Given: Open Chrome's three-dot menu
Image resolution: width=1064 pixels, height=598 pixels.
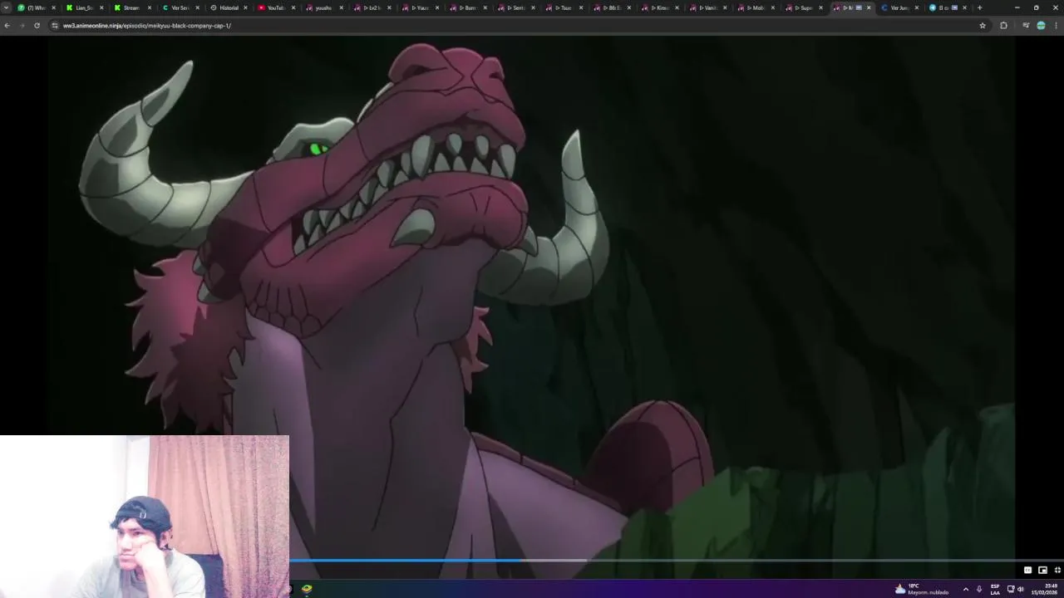Looking at the screenshot, I should (1056, 26).
